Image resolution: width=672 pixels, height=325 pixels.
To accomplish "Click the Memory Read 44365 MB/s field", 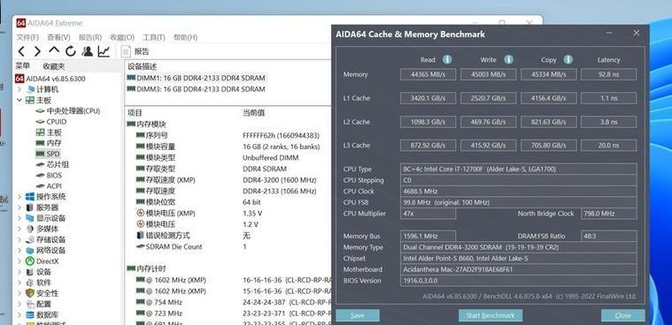I will 428,74.
